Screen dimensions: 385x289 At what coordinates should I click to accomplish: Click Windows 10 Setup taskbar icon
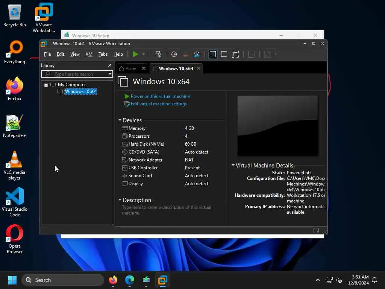(146, 280)
